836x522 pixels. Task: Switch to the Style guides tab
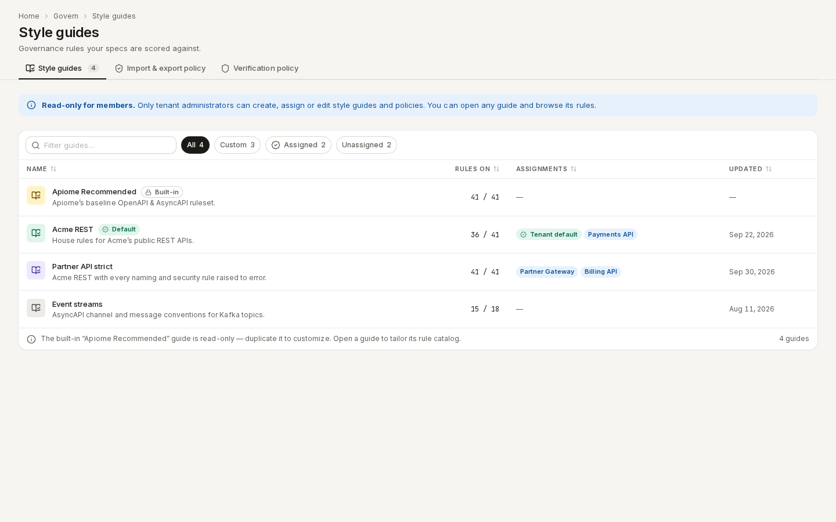pyautogui.click(x=62, y=68)
